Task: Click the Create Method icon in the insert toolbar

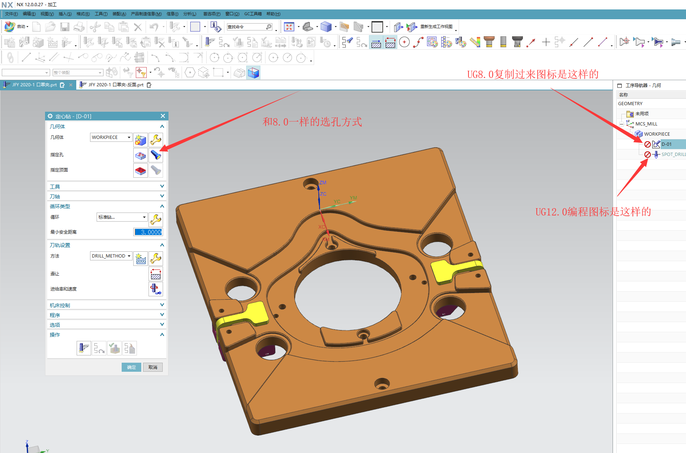Action: coord(53,42)
